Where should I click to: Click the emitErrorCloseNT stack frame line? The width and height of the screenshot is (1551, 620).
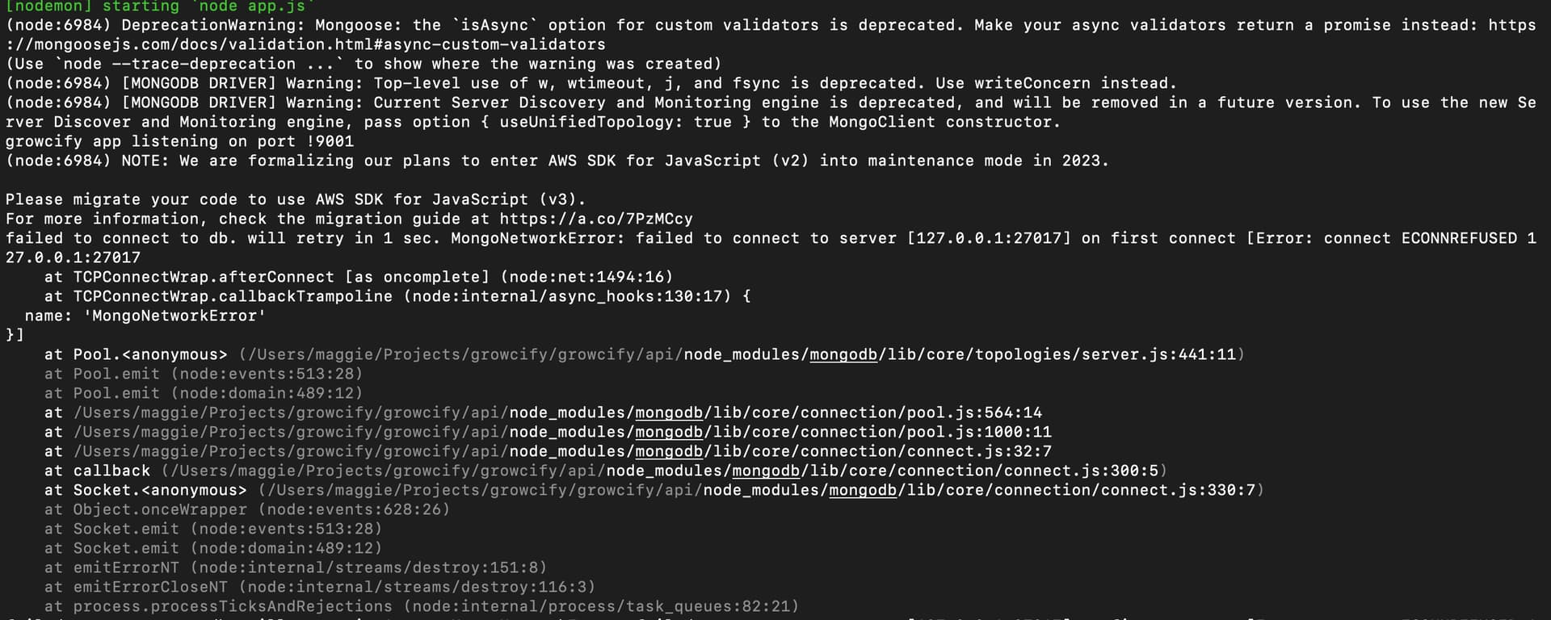[320, 587]
